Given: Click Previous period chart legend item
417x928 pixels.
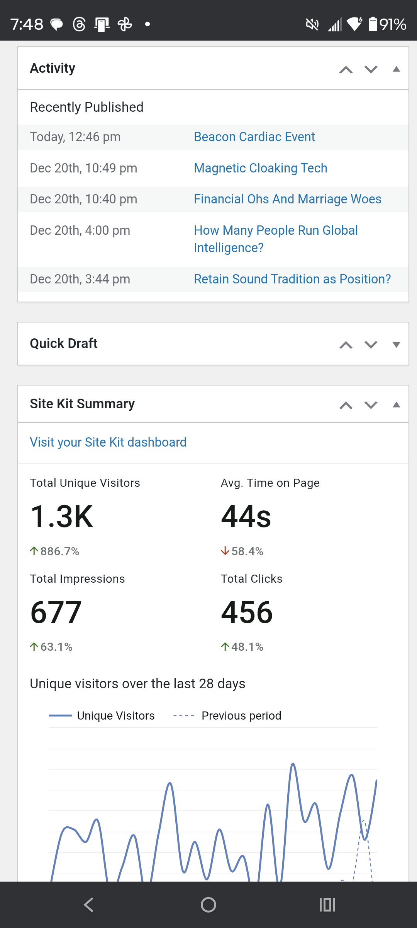Looking at the screenshot, I should [227, 716].
